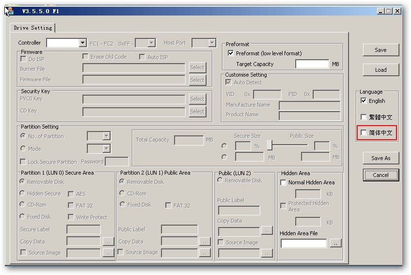Viewport: 411px width, 275px height.
Task: Toggle the AES checkbox
Action: pyautogui.click(x=71, y=194)
